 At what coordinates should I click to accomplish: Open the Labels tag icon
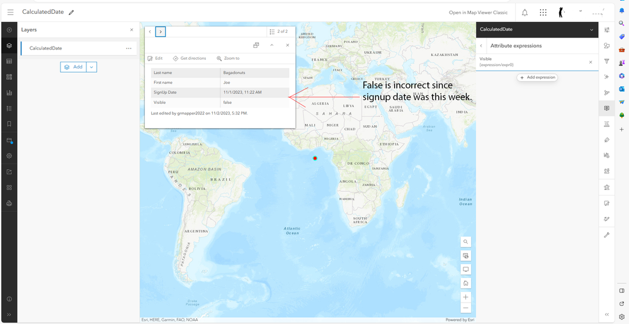606,140
